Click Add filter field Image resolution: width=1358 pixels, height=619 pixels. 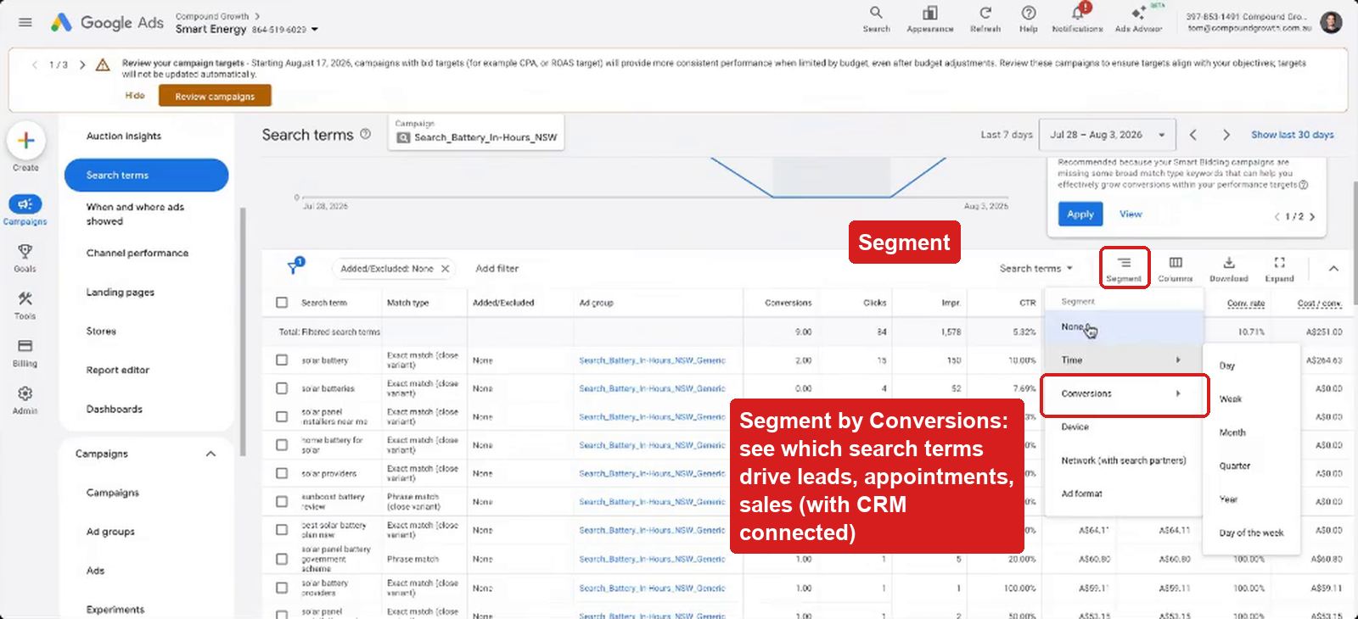pos(497,268)
